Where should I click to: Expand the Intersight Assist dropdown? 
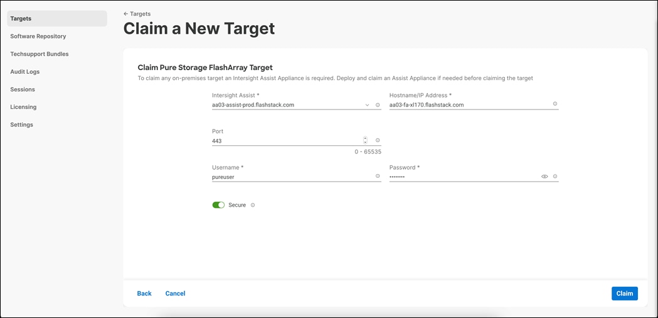[x=367, y=105]
